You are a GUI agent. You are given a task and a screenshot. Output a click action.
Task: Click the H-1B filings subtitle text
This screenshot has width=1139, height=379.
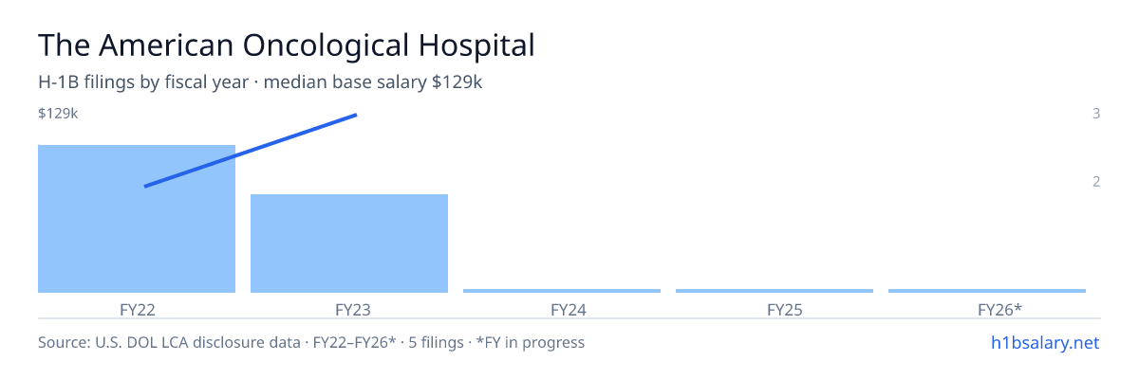tap(261, 82)
